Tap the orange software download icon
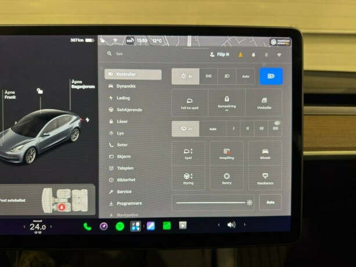 coord(240,55)
